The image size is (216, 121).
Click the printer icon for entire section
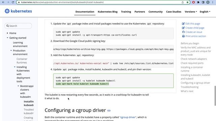tap(183, 36)
